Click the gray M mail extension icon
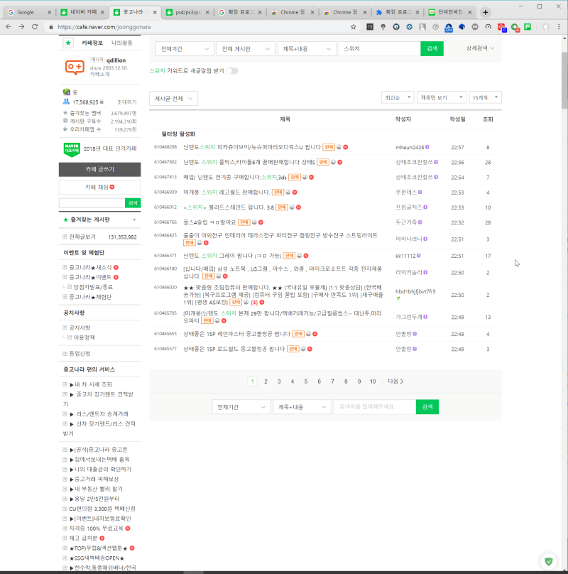The height and width of the screenshot is (574, 568). pyautogui.click(x=475, y=27)
